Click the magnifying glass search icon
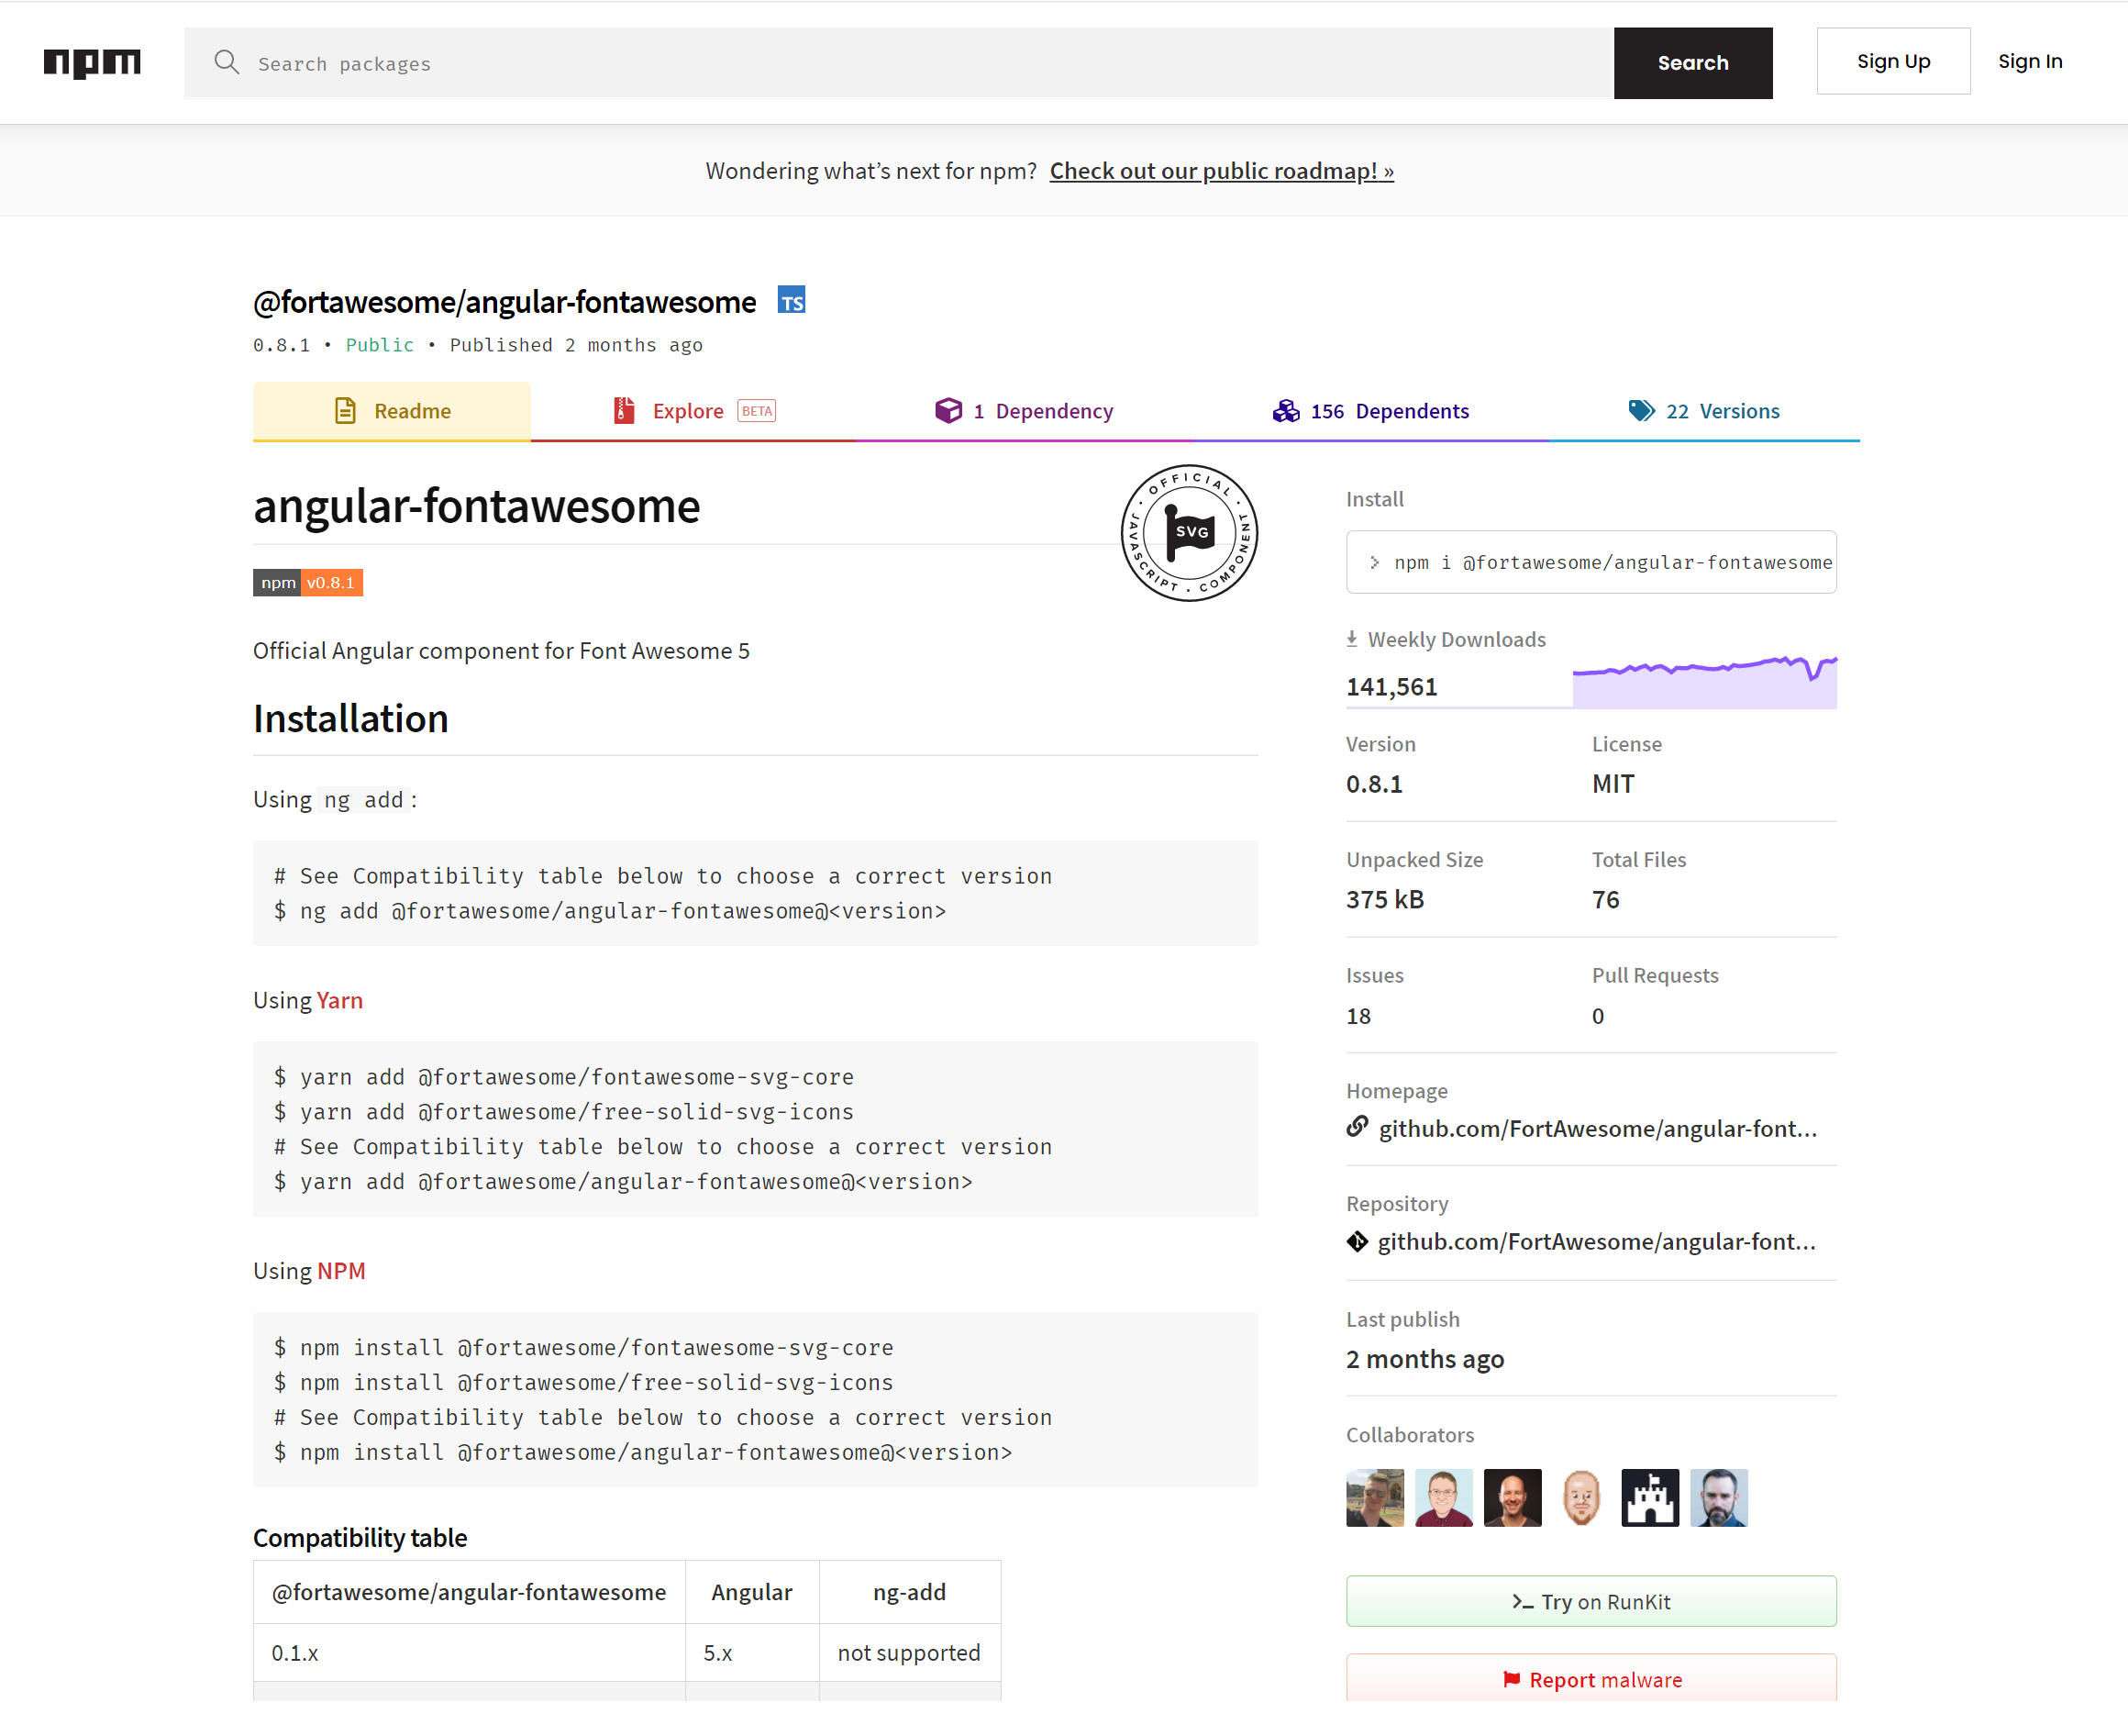Viewport: 2128px width, 1736px height. [x=227, y=63]
